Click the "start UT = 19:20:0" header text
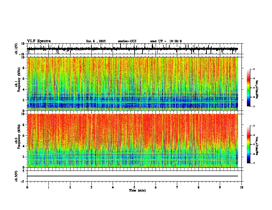Image resolution: width=272 pixels, height=210 pixels. pyautogui.click(x=166, y=41)
